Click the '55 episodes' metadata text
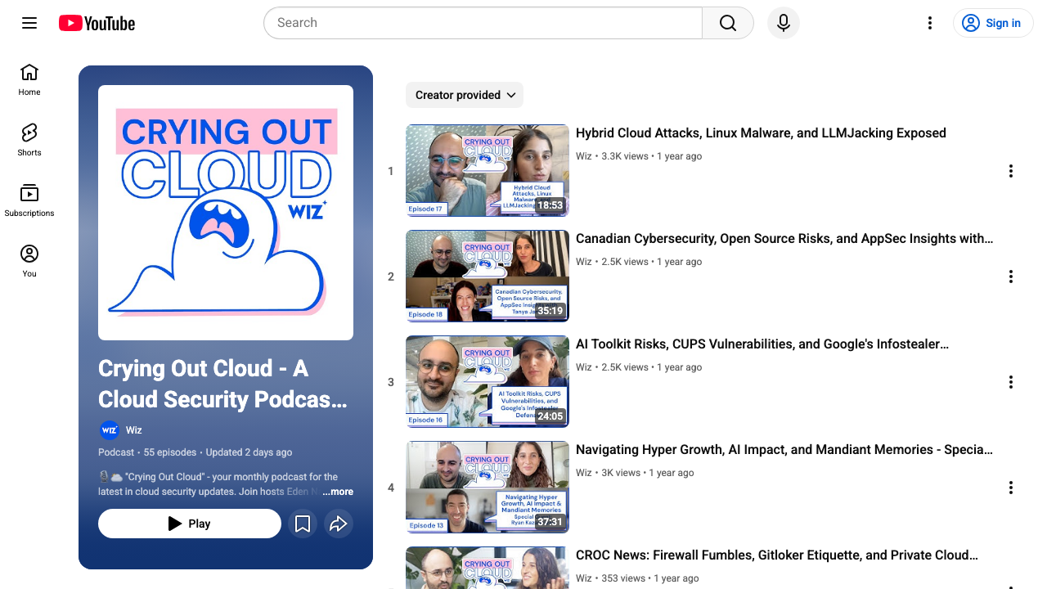The width and height of the screenshot is (1047, 589). click(170, 452)
